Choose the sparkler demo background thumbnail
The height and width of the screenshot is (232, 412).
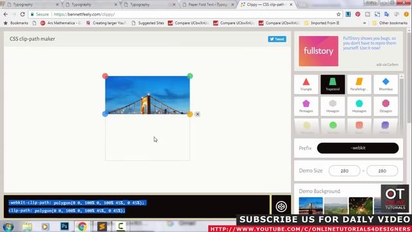[x=360, y=206]
